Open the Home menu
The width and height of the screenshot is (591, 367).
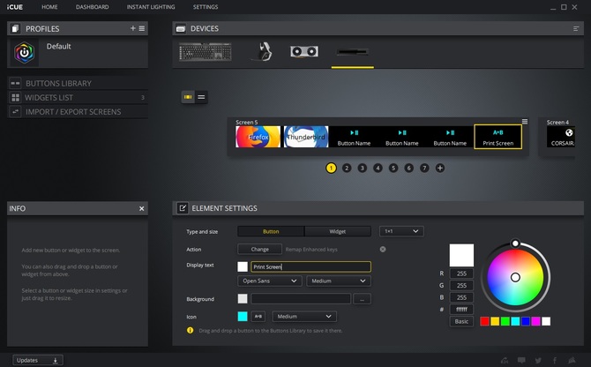[x=49, y=7]
